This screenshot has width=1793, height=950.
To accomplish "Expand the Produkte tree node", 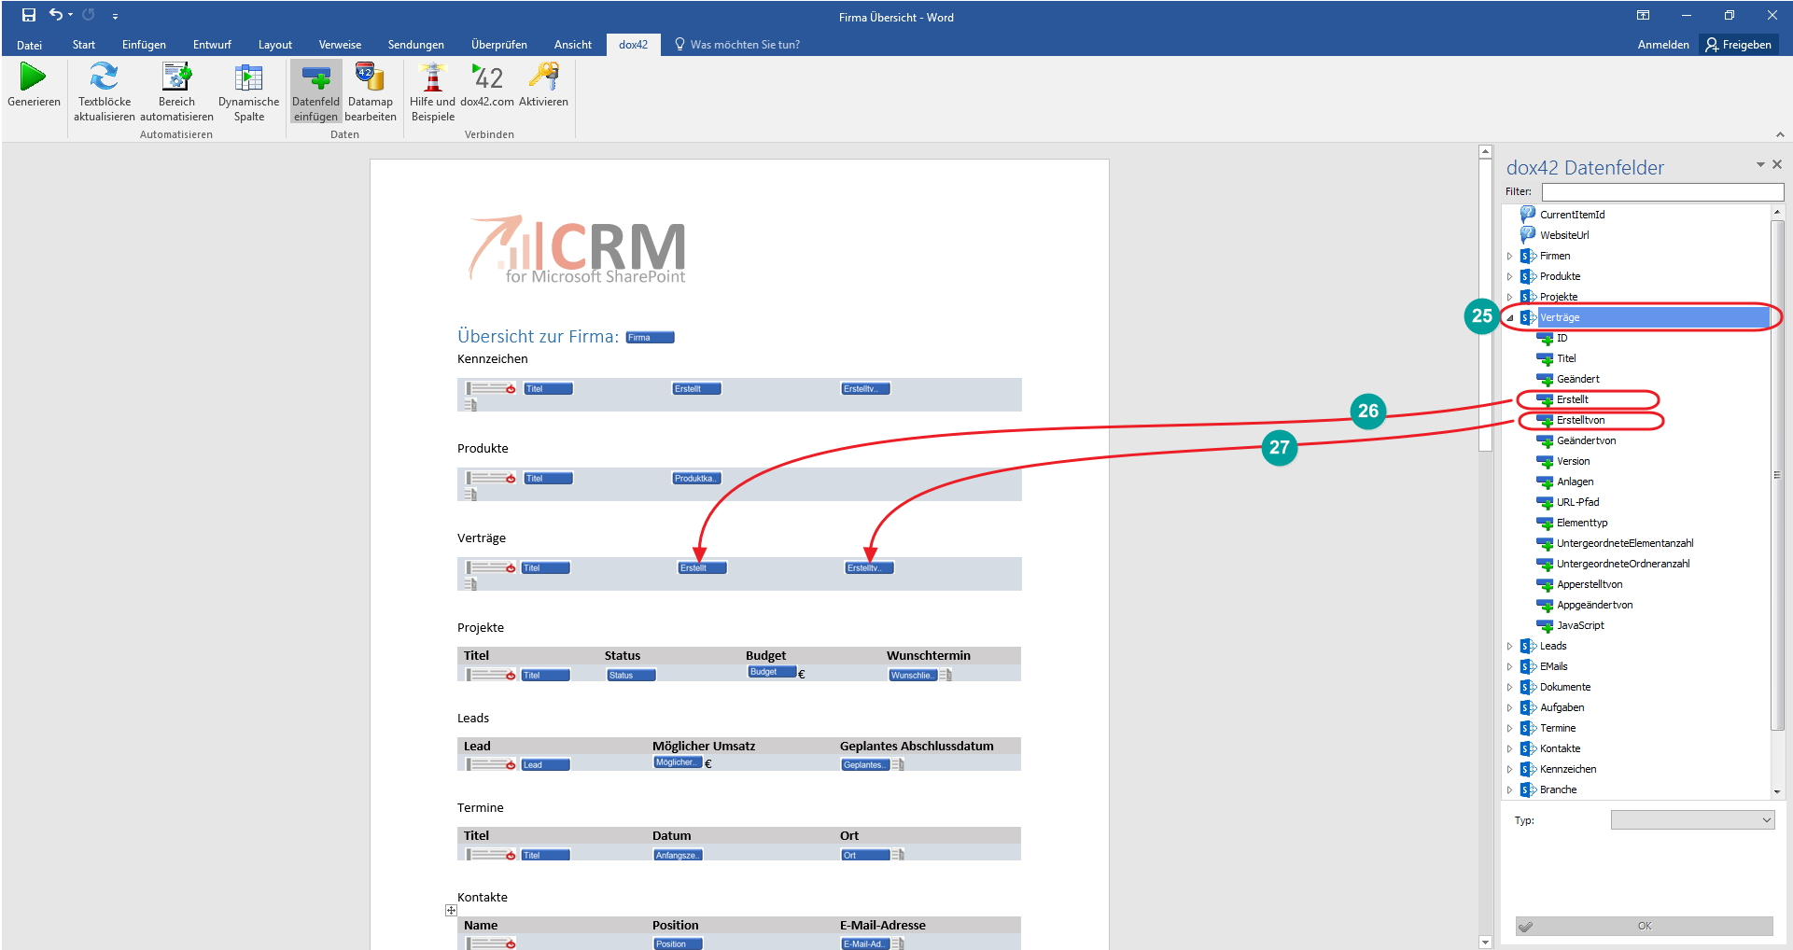I will coord(1509,276).
